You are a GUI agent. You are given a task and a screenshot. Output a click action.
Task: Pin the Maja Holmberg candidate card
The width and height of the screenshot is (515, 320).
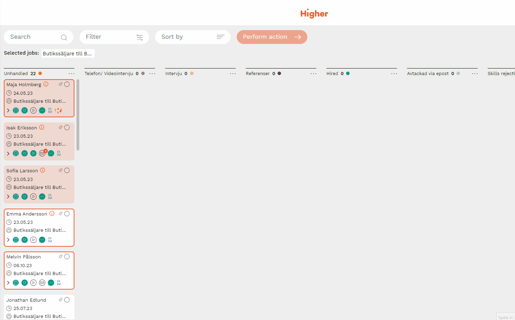point(61,84)
